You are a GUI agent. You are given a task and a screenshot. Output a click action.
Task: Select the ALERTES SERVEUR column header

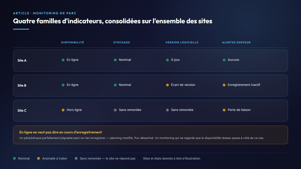pyautogui.click(x=236, y=43)
